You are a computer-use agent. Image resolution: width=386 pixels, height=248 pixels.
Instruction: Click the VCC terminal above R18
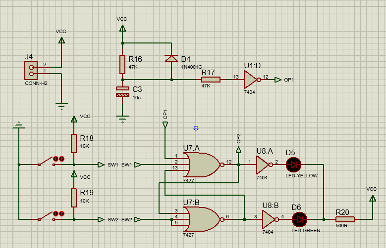point(74,119)
